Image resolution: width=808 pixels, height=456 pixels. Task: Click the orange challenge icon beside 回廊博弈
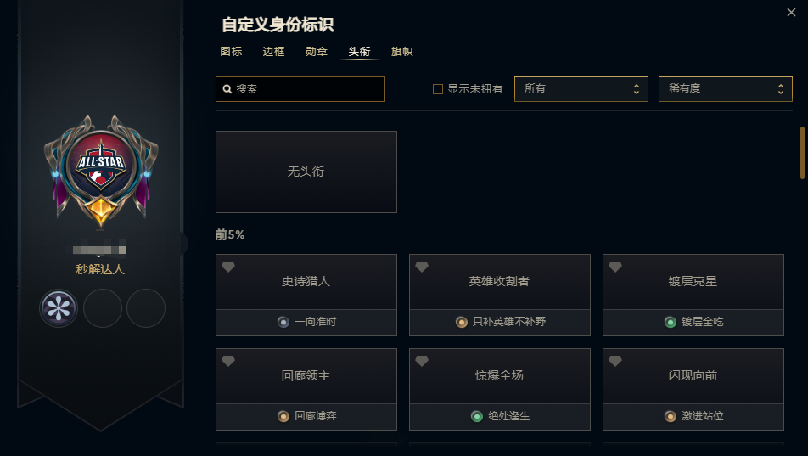(283, 416)
